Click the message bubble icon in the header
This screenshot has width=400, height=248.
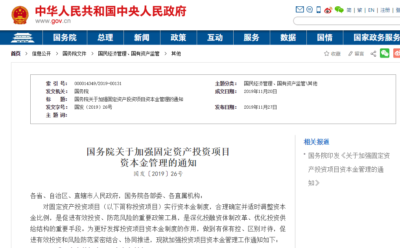(309, 9)
